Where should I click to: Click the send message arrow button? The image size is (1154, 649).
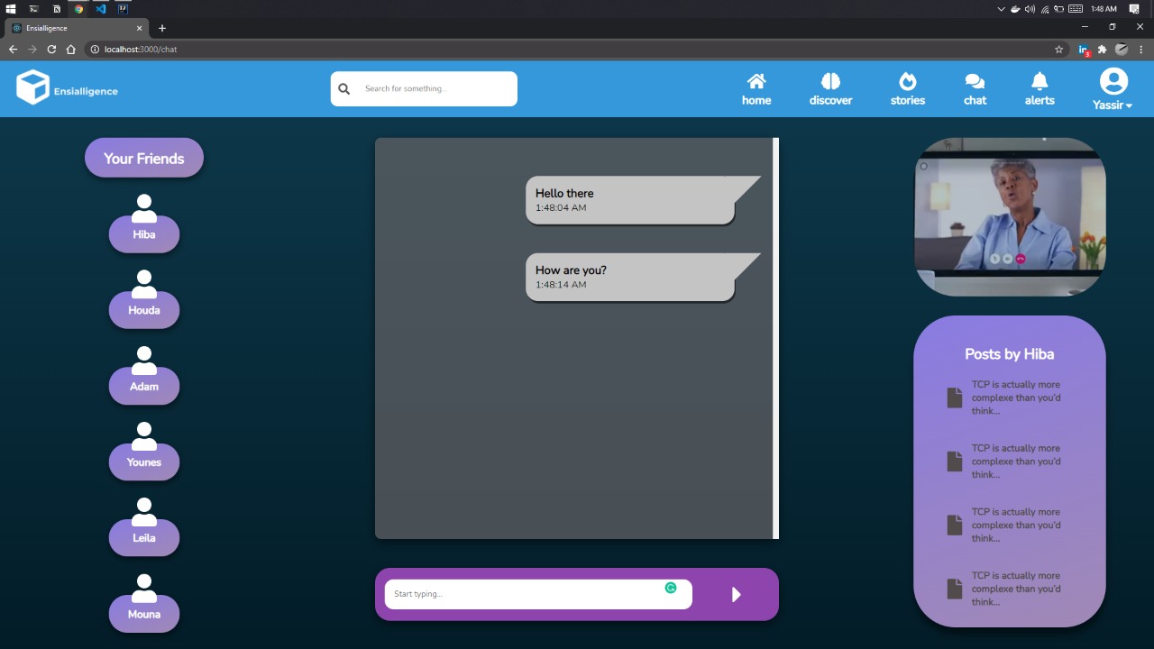736,594
